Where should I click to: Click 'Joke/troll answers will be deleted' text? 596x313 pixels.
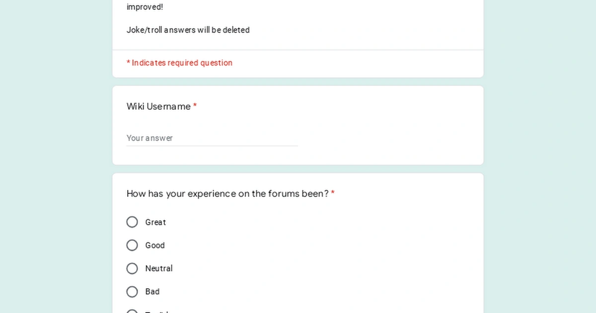pos(188,30)
